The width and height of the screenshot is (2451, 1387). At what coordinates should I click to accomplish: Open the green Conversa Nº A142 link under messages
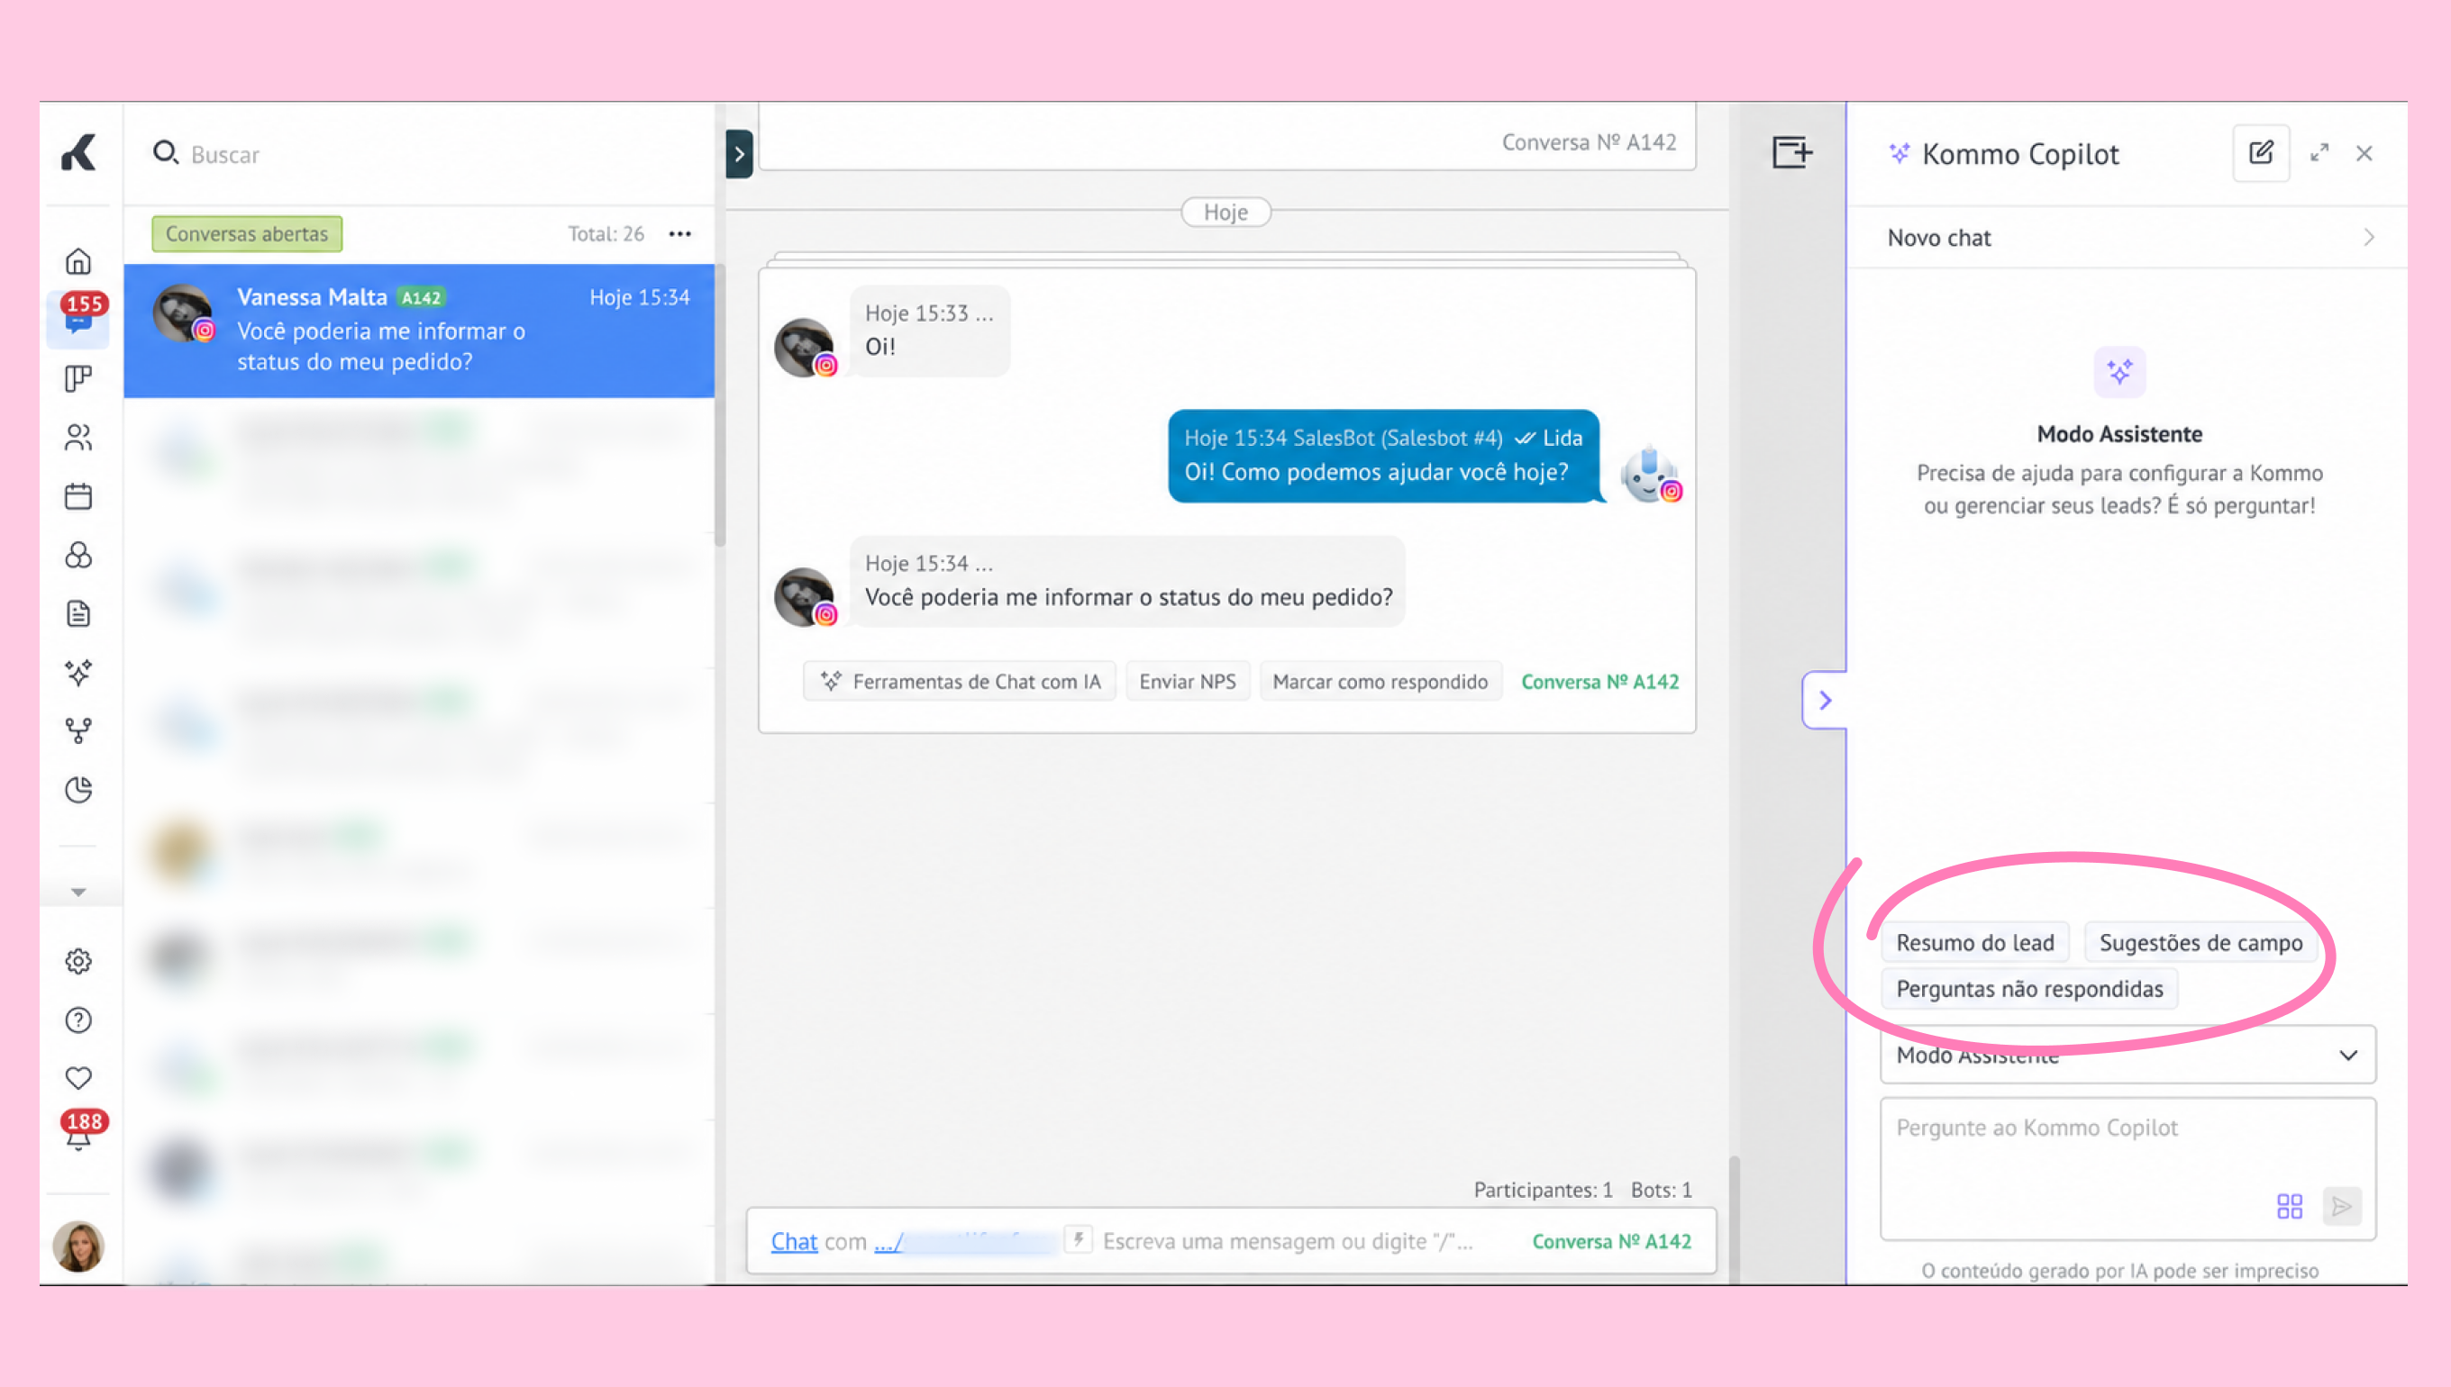click(x=1600, y=681)
